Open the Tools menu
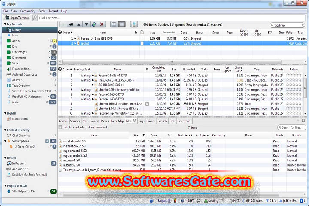The height and width of the screenshot is (206, 309). point(42,11)
